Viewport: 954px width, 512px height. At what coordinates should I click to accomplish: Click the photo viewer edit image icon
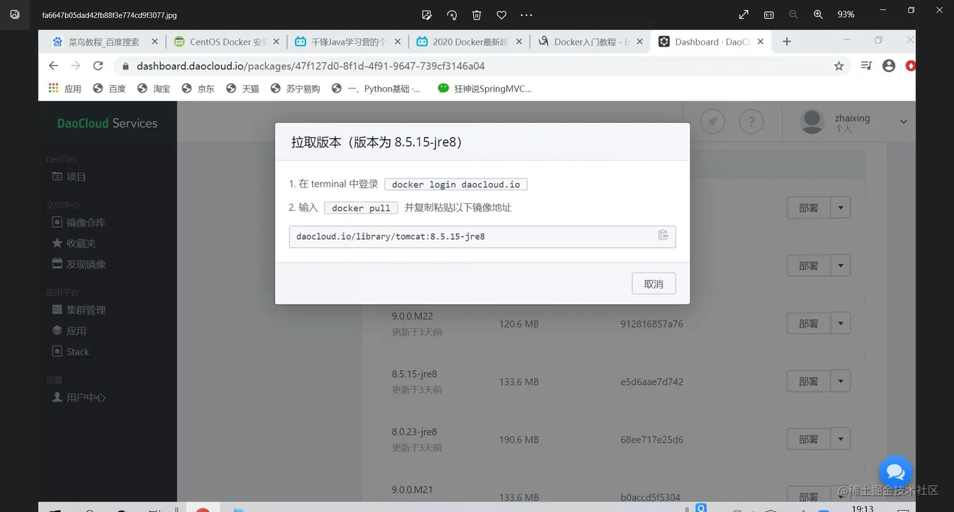427,15
